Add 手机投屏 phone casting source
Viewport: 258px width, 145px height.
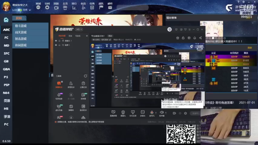tap(133, 113)
